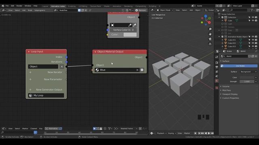The height and width of the screenshot is (145, 259).
Task: Adjust the Strength 1.000 slider
Action: click(247, 81)
